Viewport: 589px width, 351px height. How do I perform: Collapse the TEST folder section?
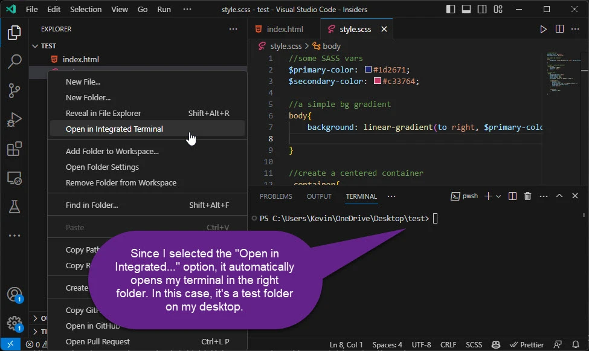(x=48, y=46)
